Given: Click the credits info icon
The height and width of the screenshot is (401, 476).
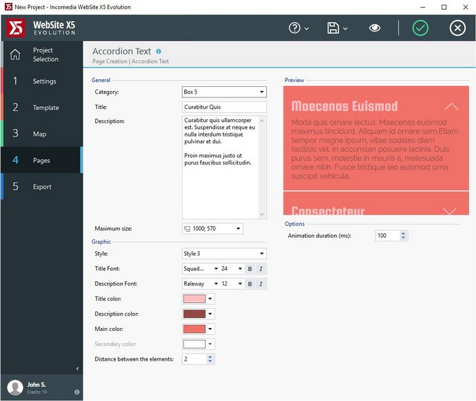Looking at the screenshot, I should tap(77, 392).
